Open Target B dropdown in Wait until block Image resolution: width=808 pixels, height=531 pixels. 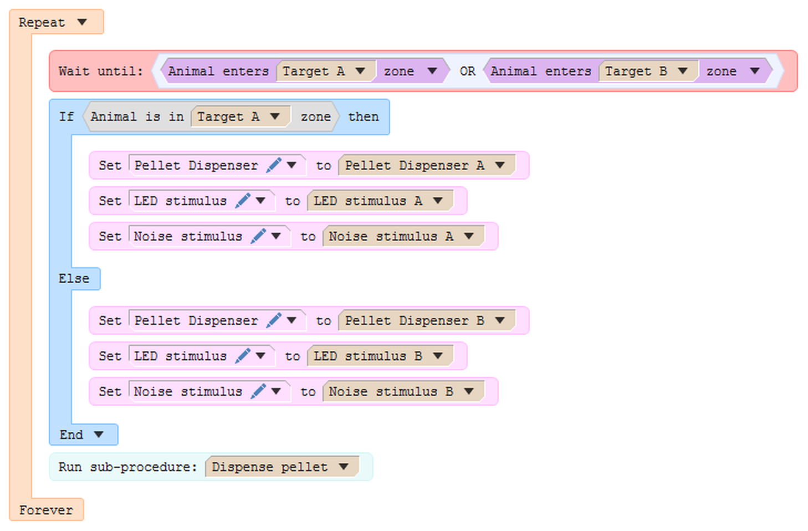click(683, 71)
